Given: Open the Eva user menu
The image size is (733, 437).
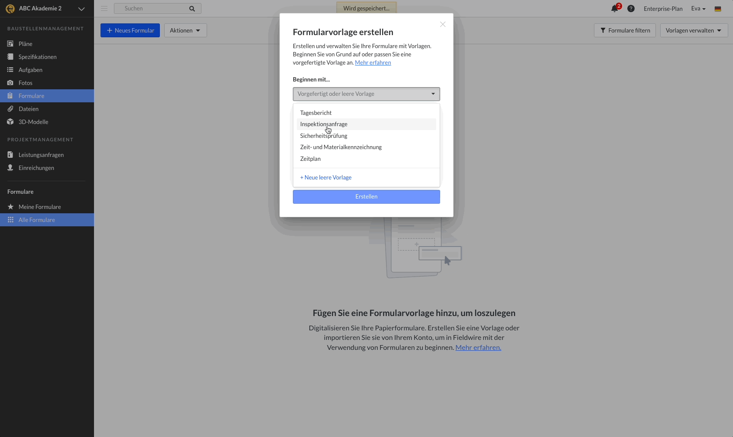Looking at the screenshot, I should (698, 9).
